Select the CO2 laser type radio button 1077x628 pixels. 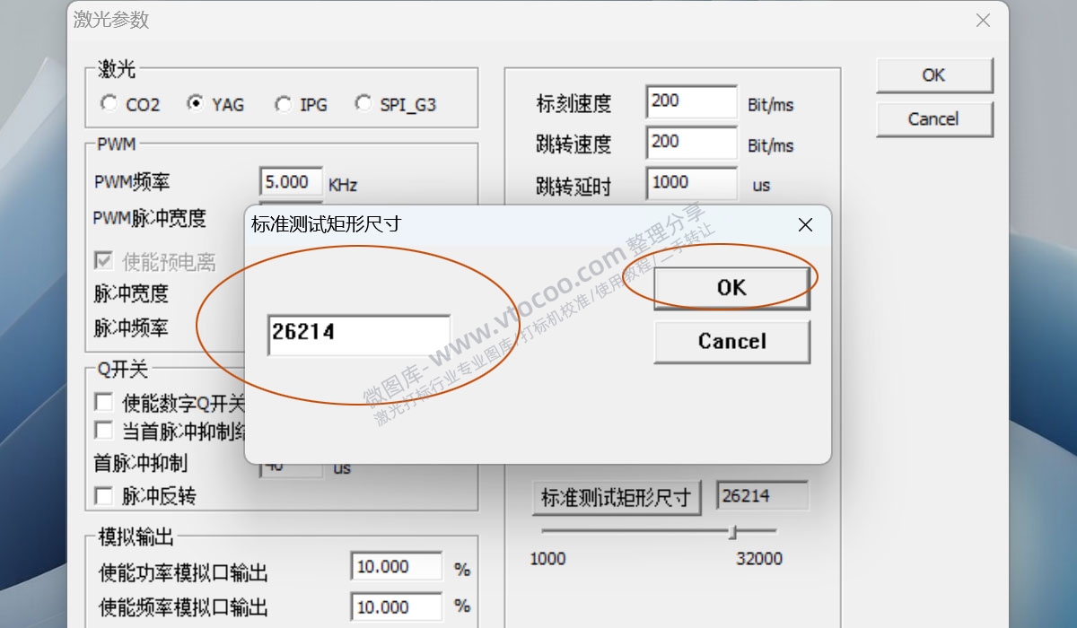(x=110, y=104)
